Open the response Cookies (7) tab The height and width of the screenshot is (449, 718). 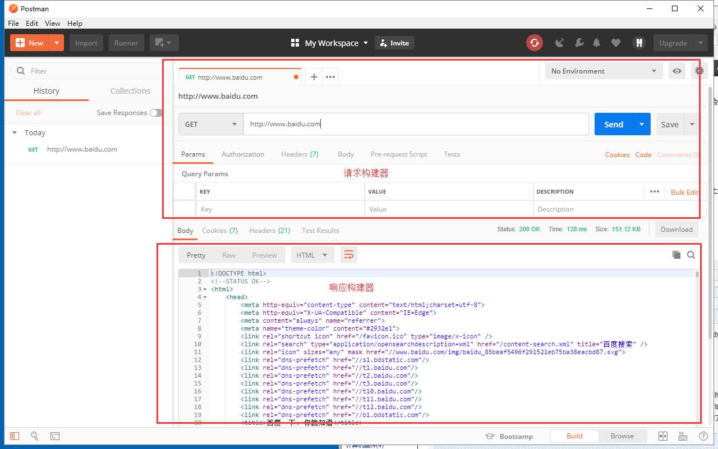click(x=220, y=231)
